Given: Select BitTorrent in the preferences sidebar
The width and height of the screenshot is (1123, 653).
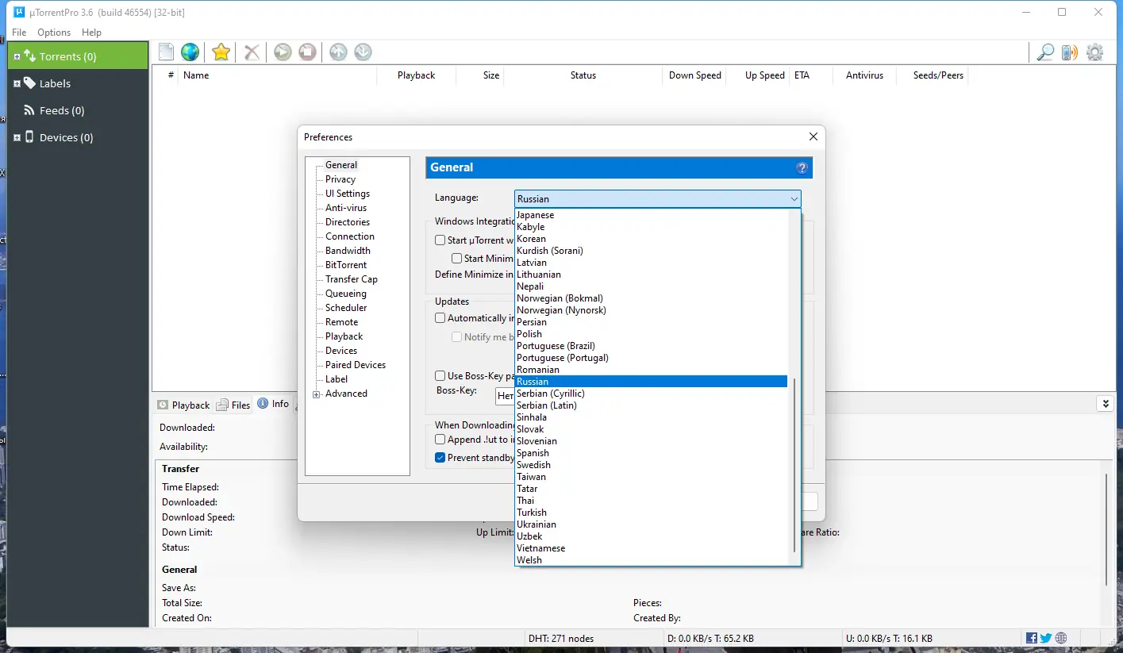Looking at the screenshot, I should 344,264.
